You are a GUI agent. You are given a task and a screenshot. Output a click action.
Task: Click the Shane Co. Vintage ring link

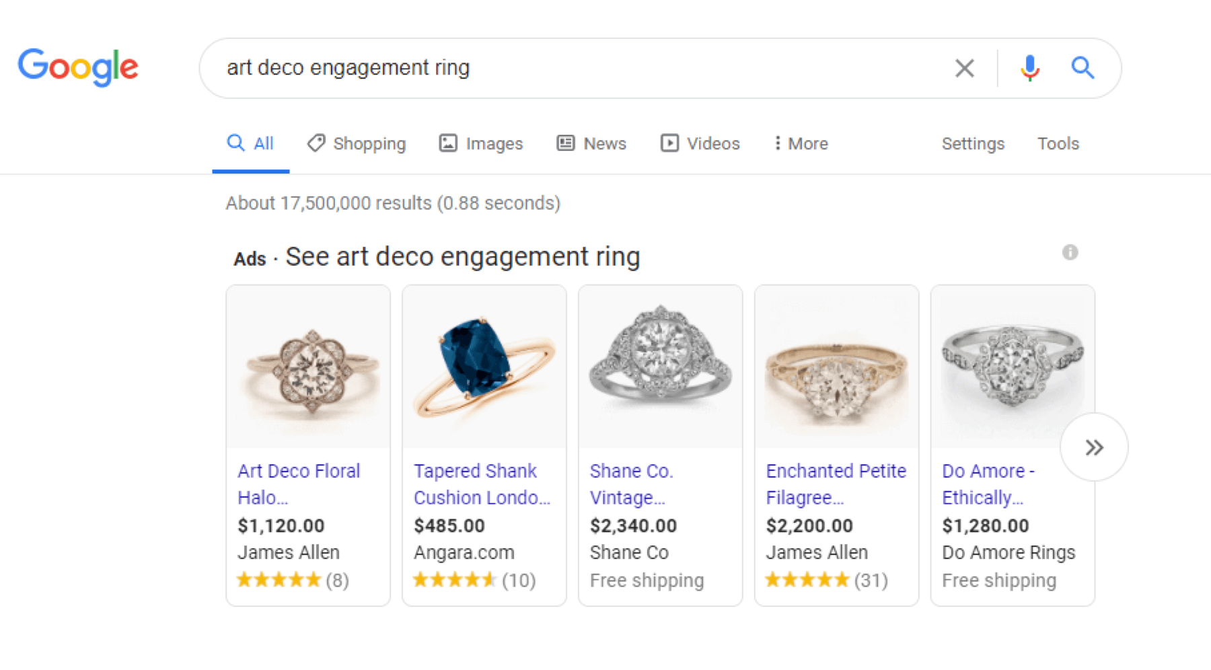click(x=631, y=484)
